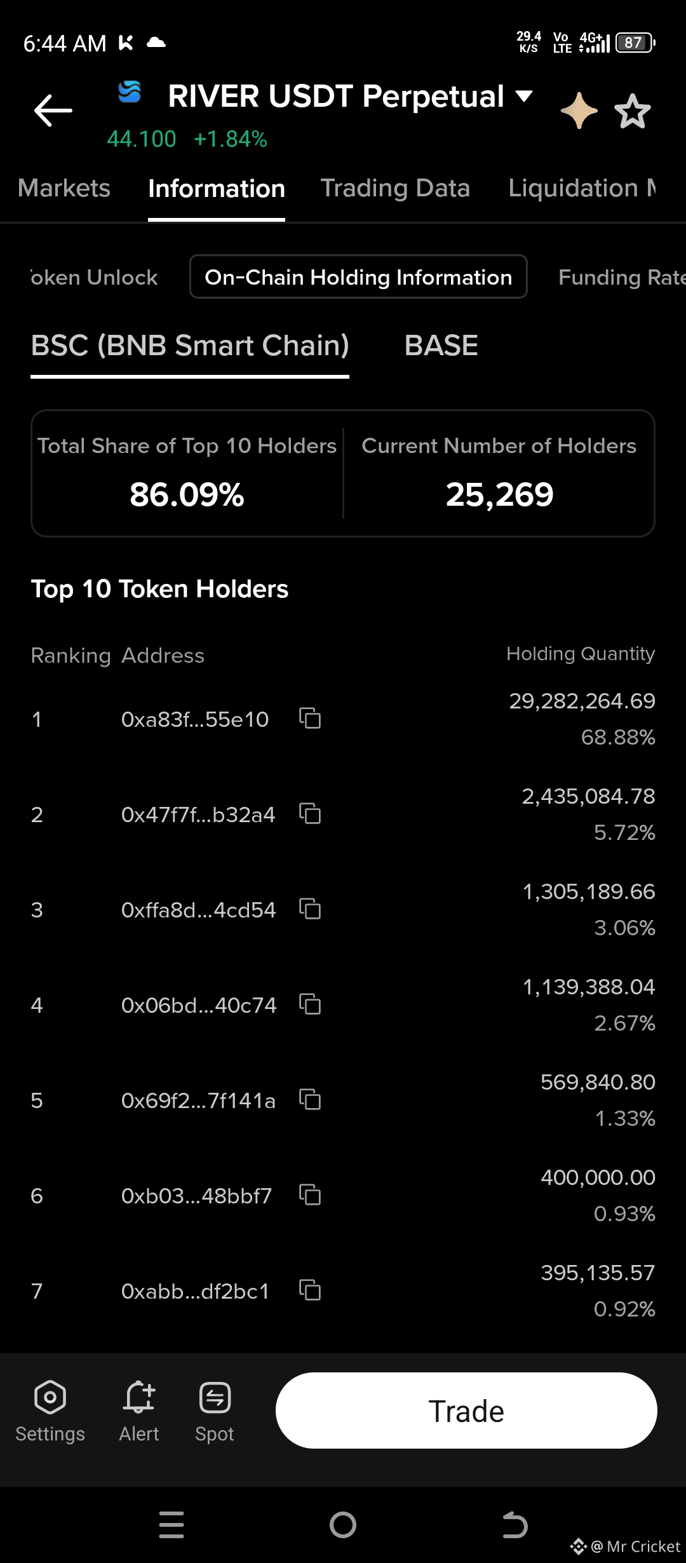Tap the back arrow icon
Screen dimensions: 686x1563
pyautogui.click(x=53, y=111)
